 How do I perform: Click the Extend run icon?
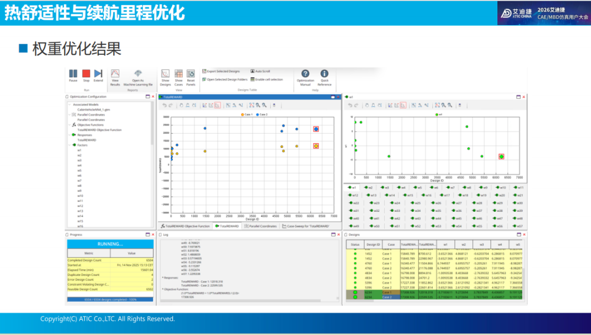pos(98,73)
